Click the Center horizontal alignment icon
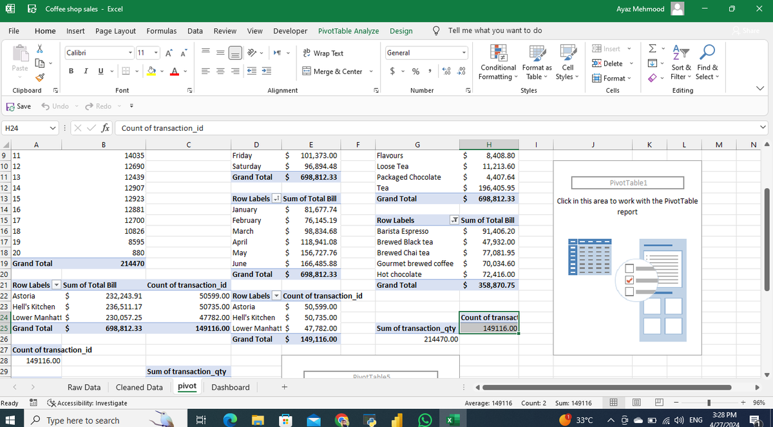 pyautogui.click(x=221, y=71)
